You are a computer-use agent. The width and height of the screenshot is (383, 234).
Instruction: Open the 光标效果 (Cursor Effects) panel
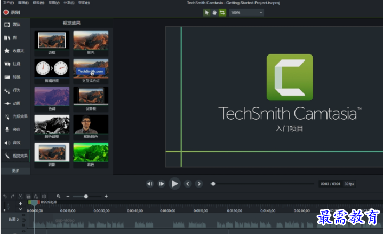coord(14,116)
